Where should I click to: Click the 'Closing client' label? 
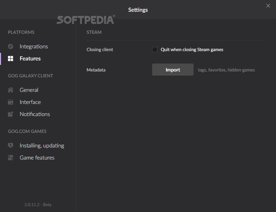point(100,49)
